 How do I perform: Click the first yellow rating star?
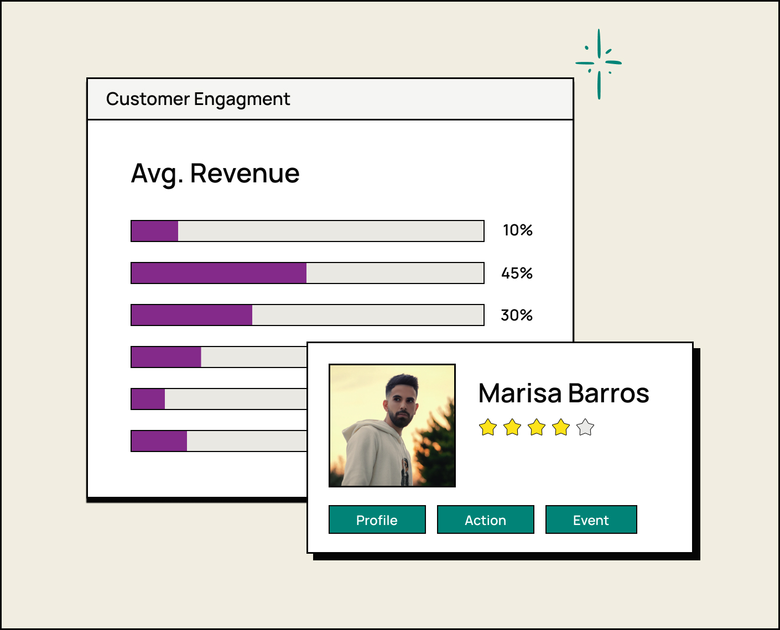click(x=488, y=427)
